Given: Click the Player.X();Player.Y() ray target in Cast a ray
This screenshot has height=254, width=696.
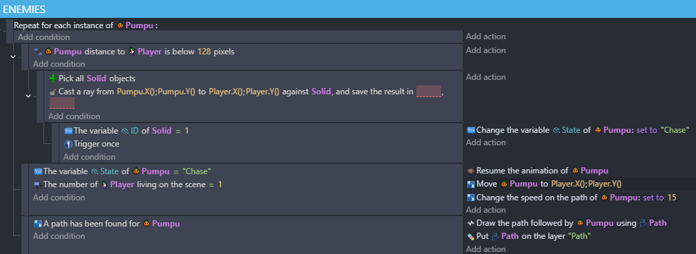Looking at the screenshot, I should [244, 92].
